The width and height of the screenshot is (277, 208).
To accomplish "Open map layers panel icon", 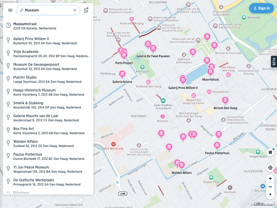I will click(270, 152).
